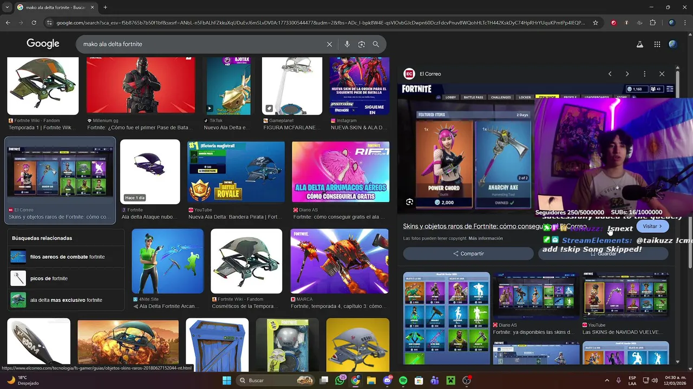The height and width of the screenshot is (389, 693).
Task: Open Diario AS related shop image
Action: [535, 296]
